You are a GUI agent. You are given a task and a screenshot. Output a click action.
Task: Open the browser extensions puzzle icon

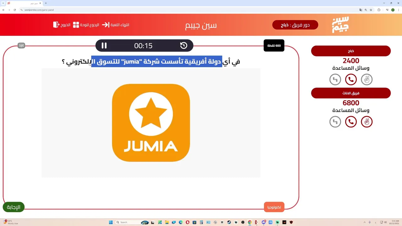(379, 10)
